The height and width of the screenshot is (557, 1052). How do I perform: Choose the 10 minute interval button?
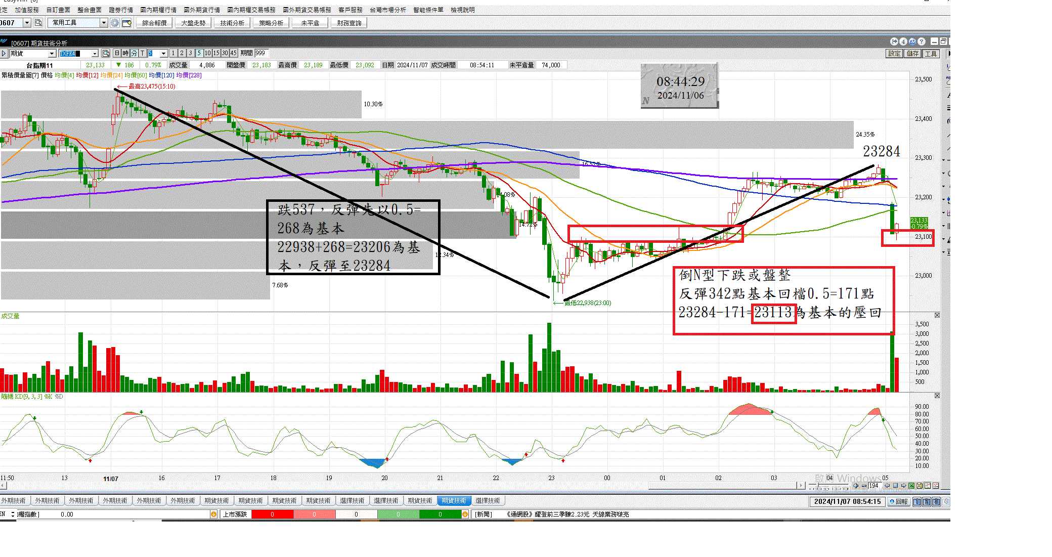(208, 53)
